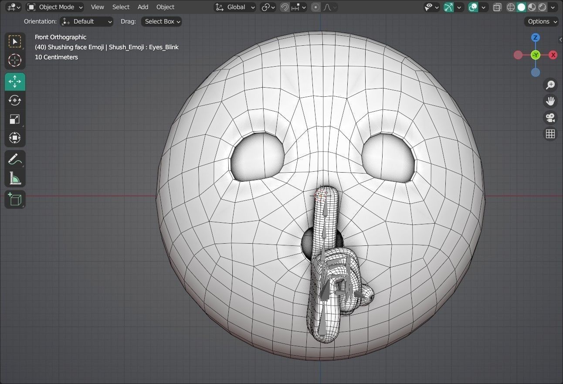
Task: Toggle X-ray mode
Action: (497, 7)
